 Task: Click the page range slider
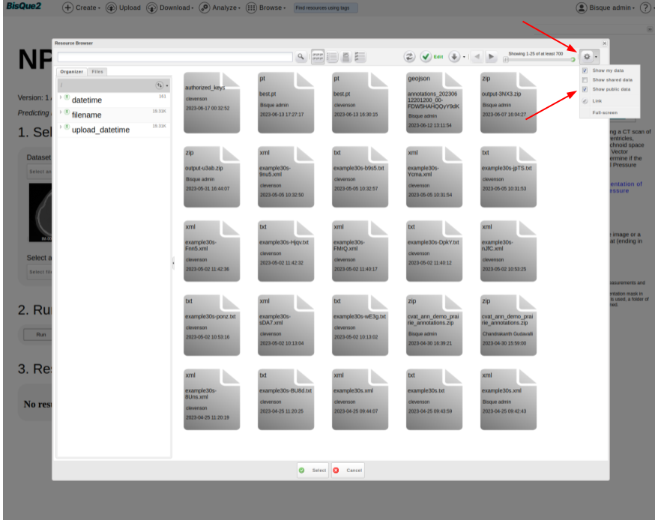click(539, 60)
